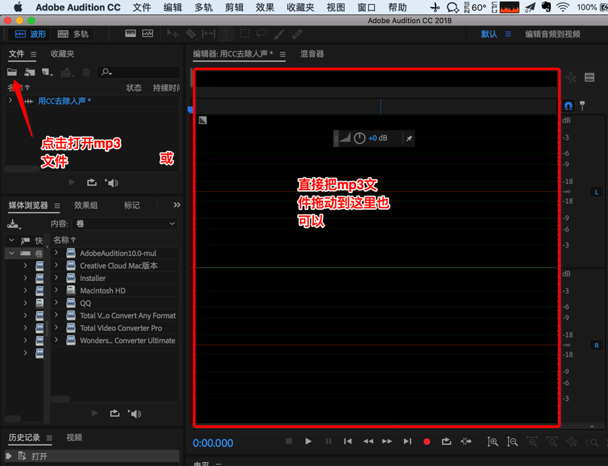Show more panel tabs double chevron

pos(177,205)
